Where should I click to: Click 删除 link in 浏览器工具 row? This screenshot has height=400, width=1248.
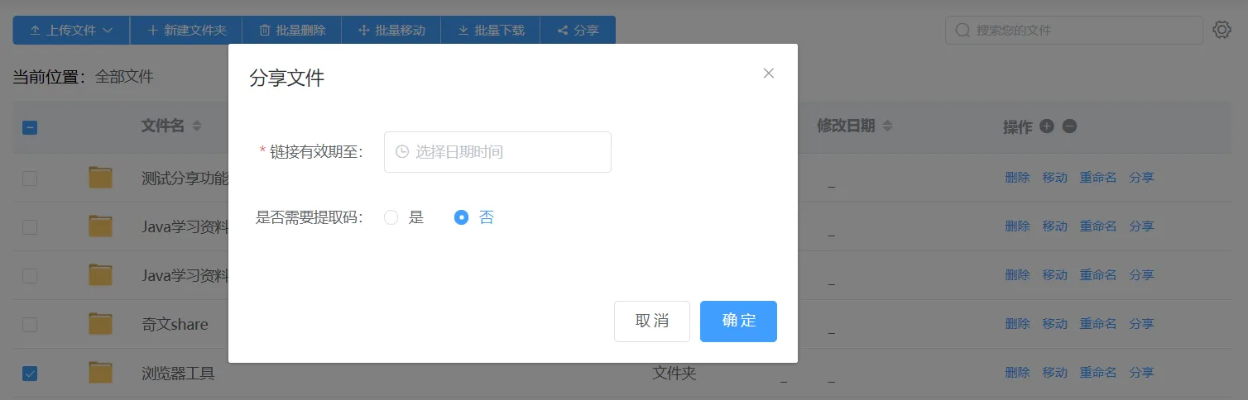click(1017, 374)
